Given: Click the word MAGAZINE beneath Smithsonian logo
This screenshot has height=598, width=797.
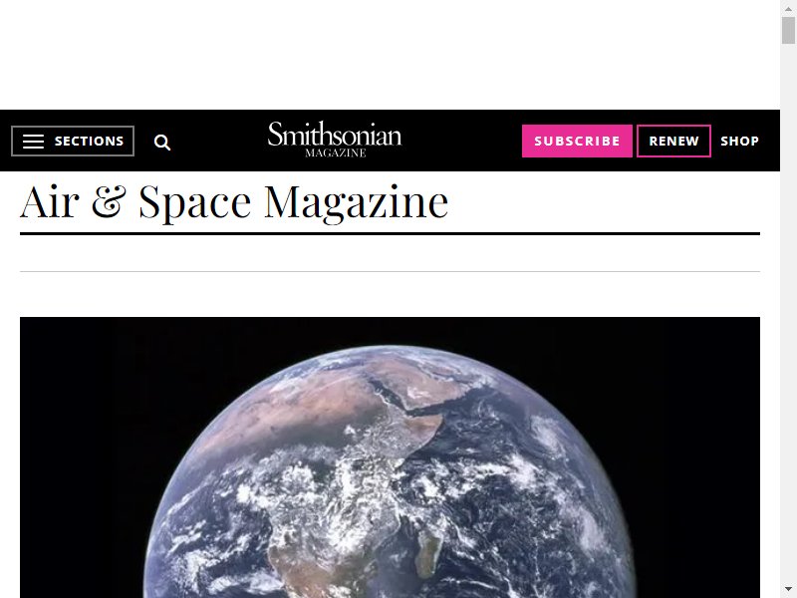Looking at the screenshot, I should (336, 153).
